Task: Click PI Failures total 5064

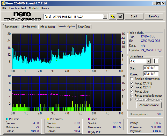Action: 77,131
